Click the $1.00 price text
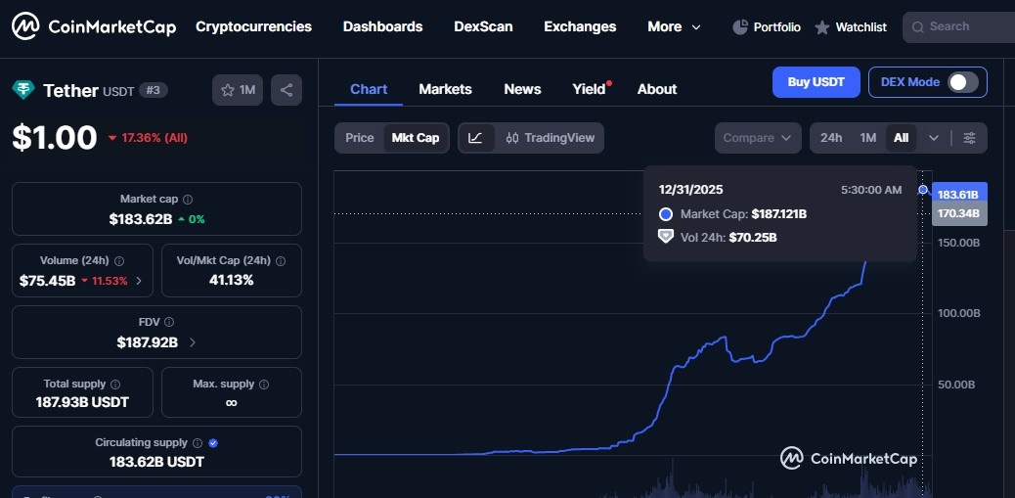1015x498 pixels. 55,137
